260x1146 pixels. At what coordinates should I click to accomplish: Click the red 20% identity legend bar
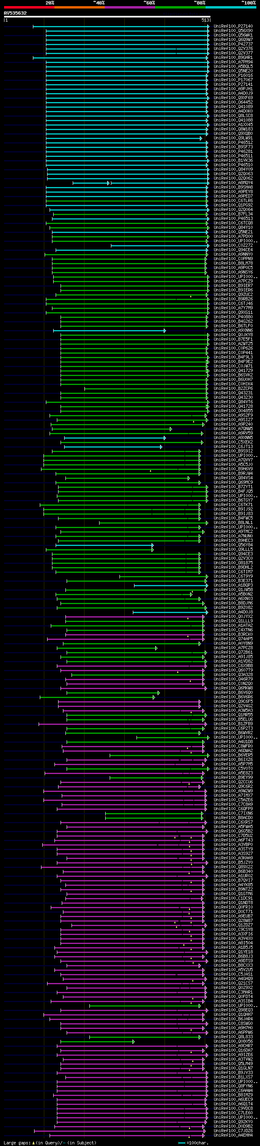(x=29, y=7)
